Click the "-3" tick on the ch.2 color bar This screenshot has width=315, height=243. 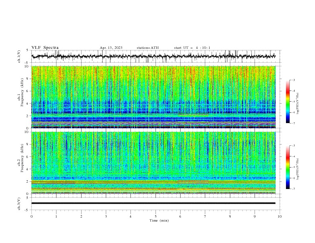click(x=294, y=146)
